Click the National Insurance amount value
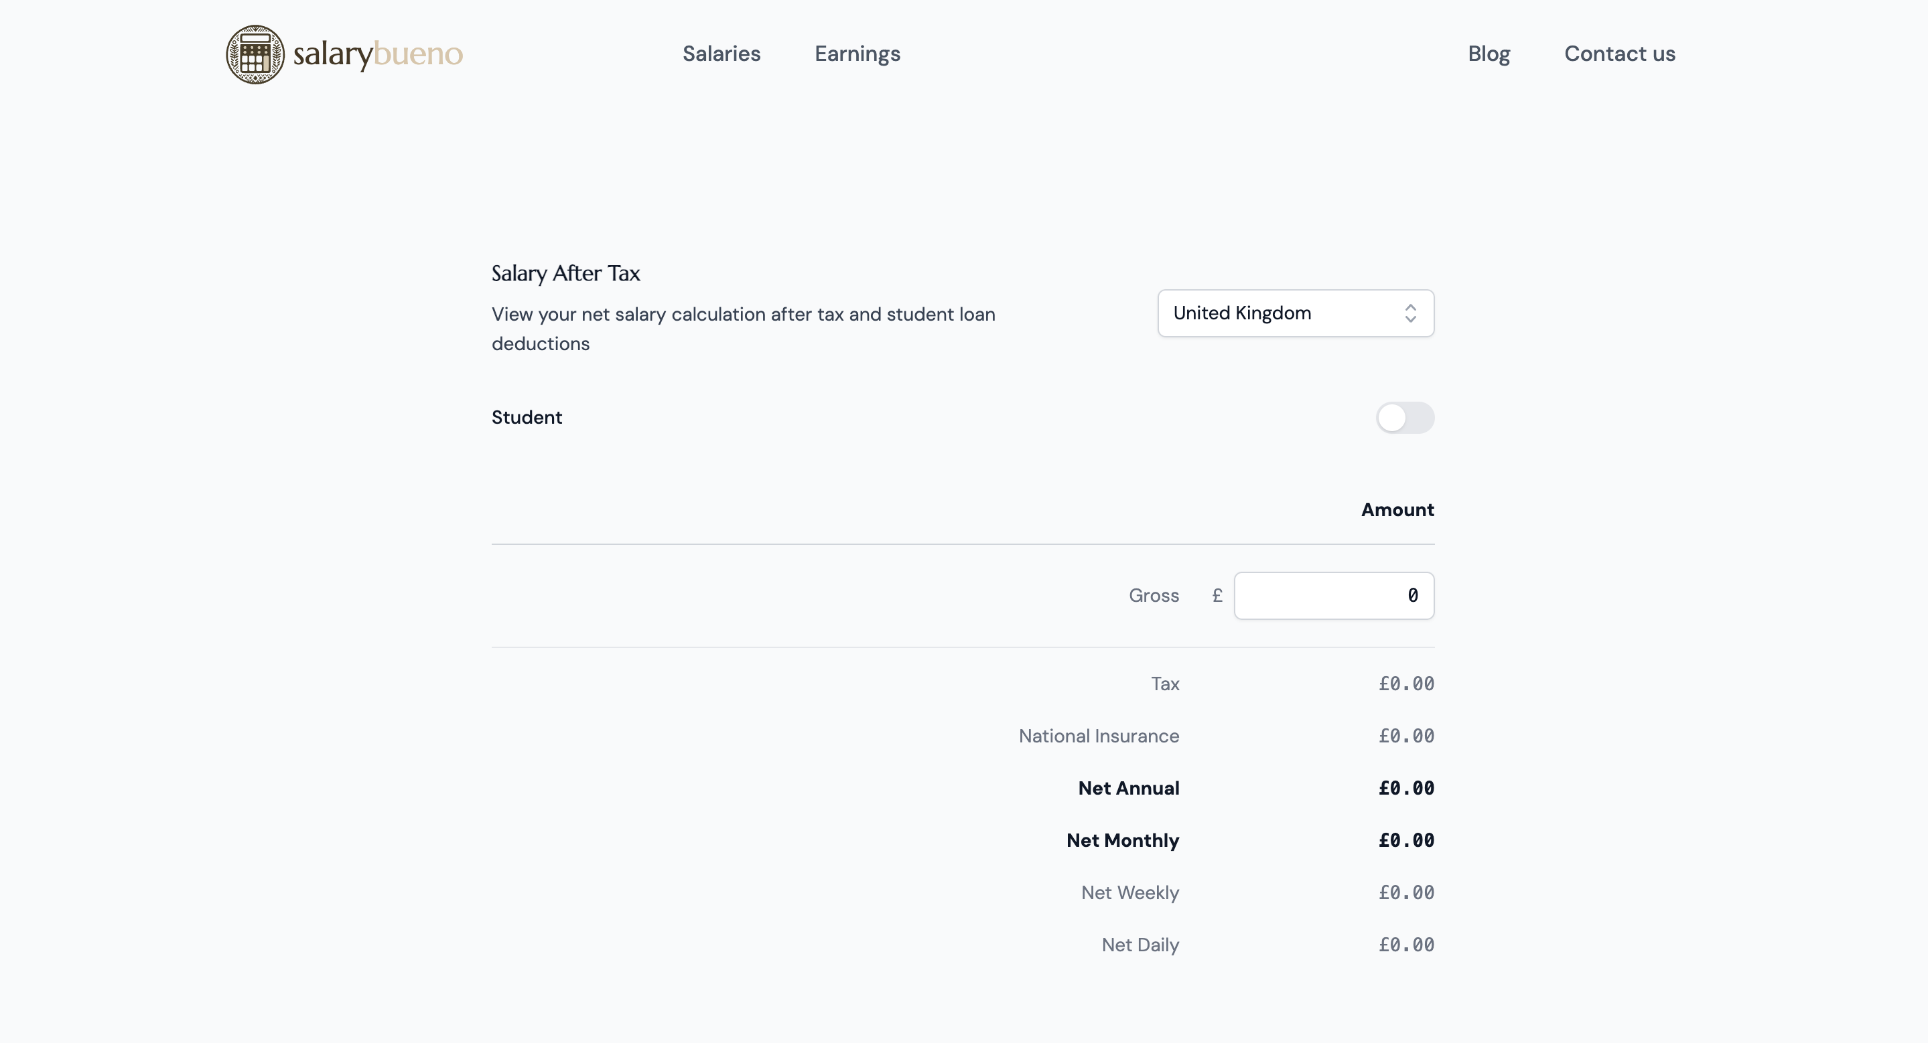Viewport: 1928px width, 1043px height. click(1405, 736)
